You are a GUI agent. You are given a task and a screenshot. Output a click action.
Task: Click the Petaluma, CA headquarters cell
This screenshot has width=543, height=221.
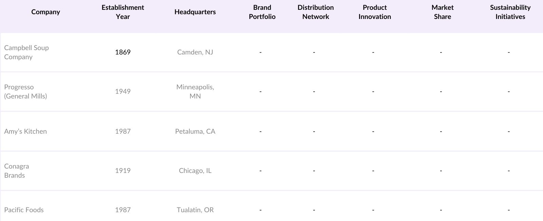pyautogui.click(x=195, y=131)
